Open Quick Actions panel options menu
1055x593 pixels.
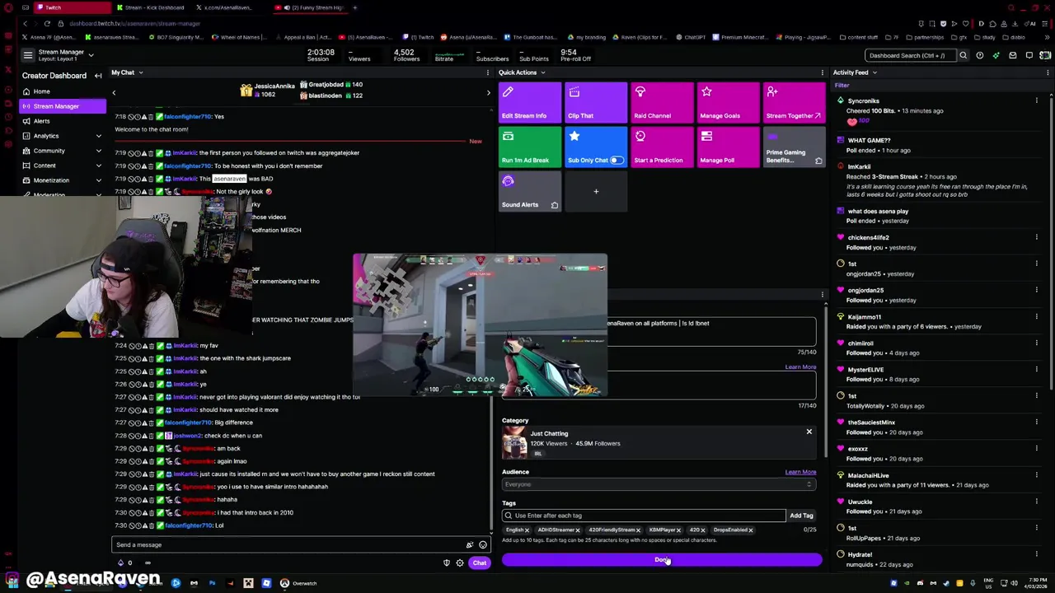pos(823,72)
